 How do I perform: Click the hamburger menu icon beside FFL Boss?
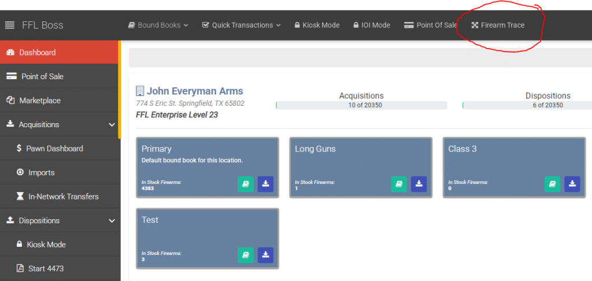tap(9, 25)
